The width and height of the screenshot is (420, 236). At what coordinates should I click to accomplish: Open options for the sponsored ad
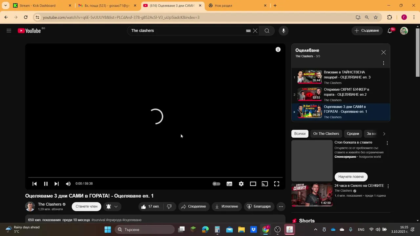coord(387,143)
